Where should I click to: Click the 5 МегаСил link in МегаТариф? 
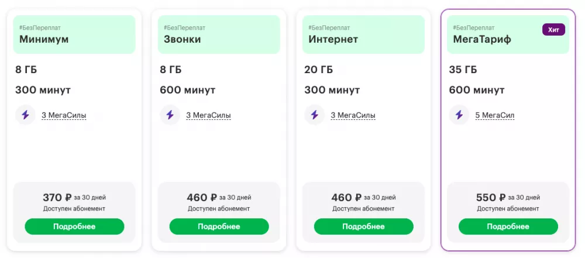[x=495, y=115]
